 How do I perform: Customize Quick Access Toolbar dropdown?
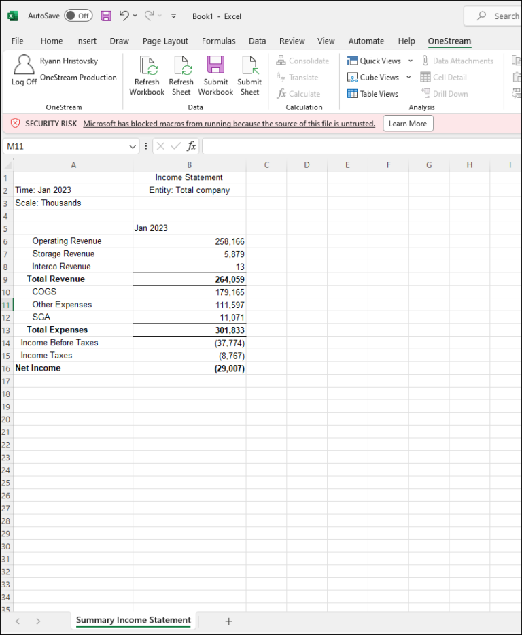click(174, 16)
